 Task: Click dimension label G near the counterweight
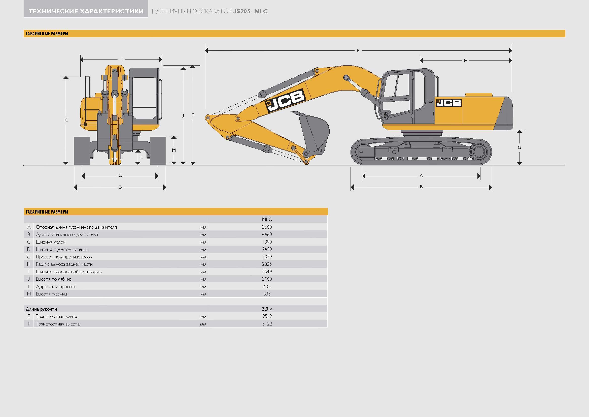(x=519, y=147)
